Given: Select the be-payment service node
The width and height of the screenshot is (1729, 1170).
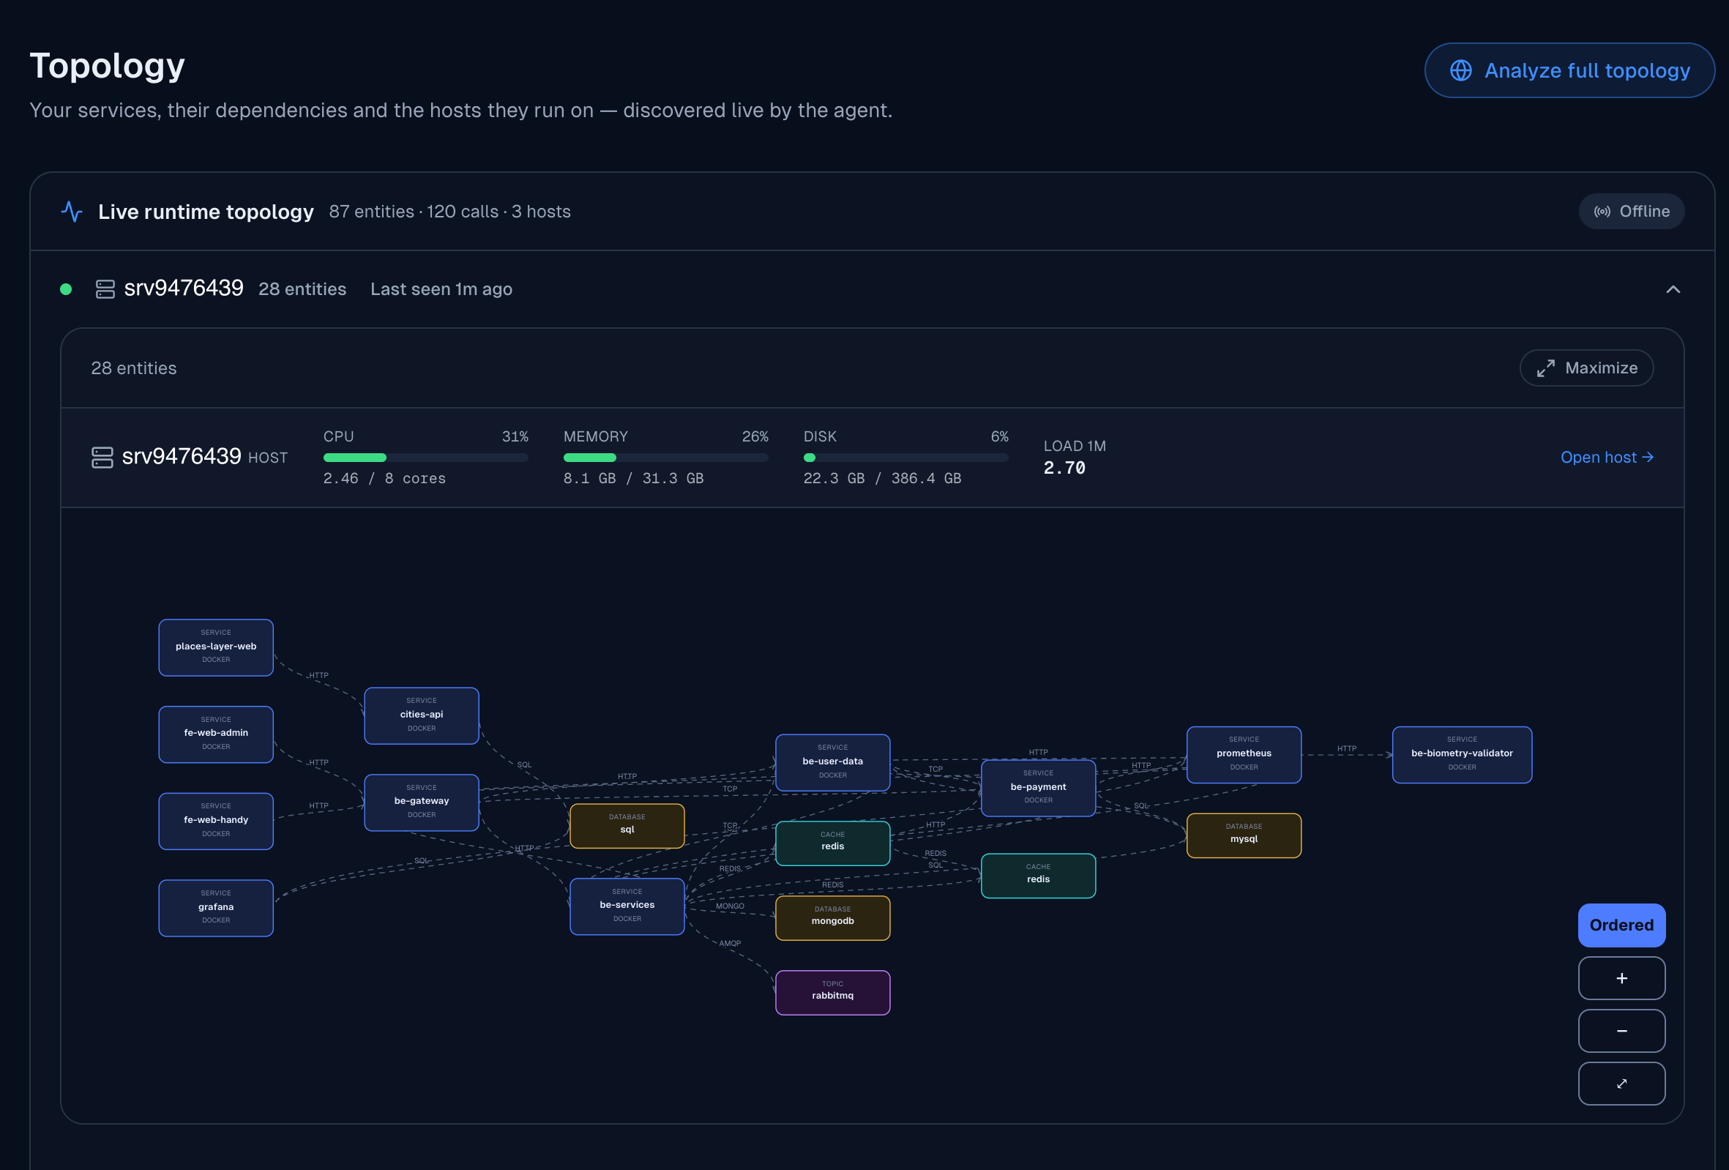Looking at the screenshot, I should (1038, 787).
